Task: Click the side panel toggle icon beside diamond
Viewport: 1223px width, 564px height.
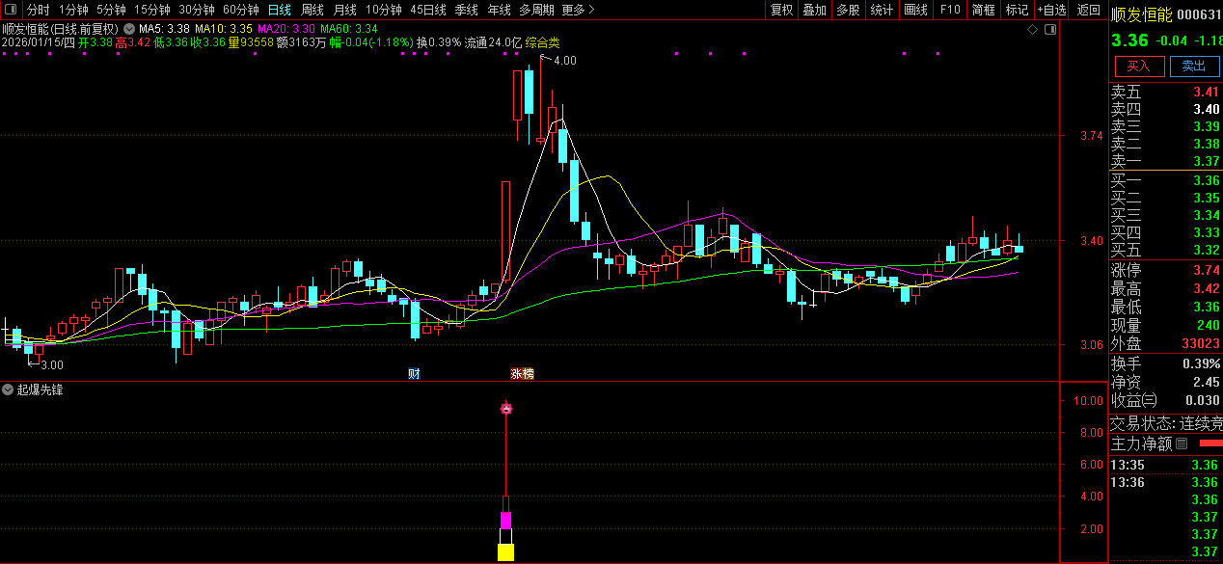Action: [1050, 30]
